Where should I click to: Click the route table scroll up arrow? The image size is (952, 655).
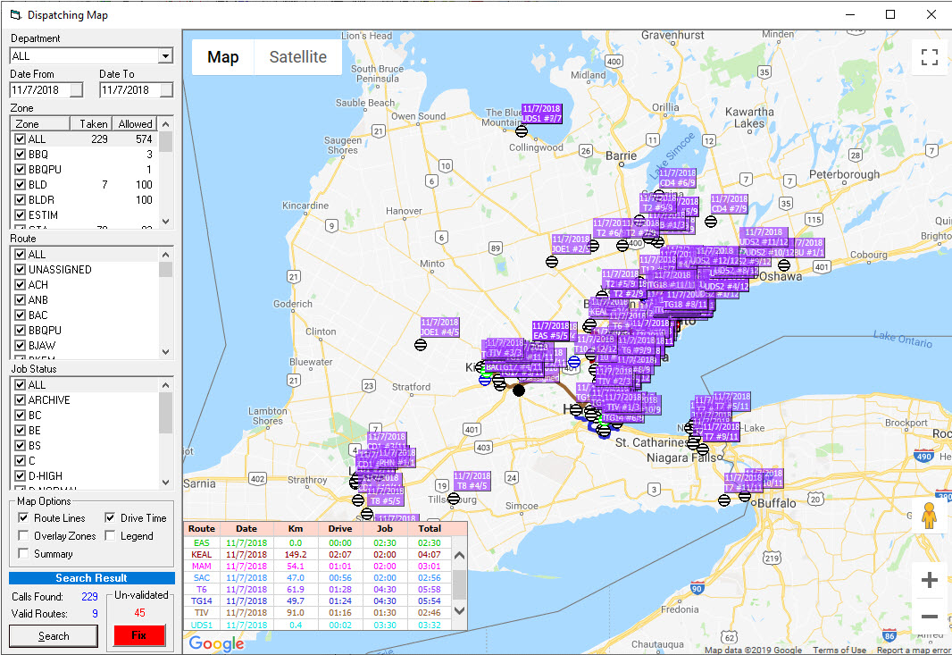click(x=460, y=555)
